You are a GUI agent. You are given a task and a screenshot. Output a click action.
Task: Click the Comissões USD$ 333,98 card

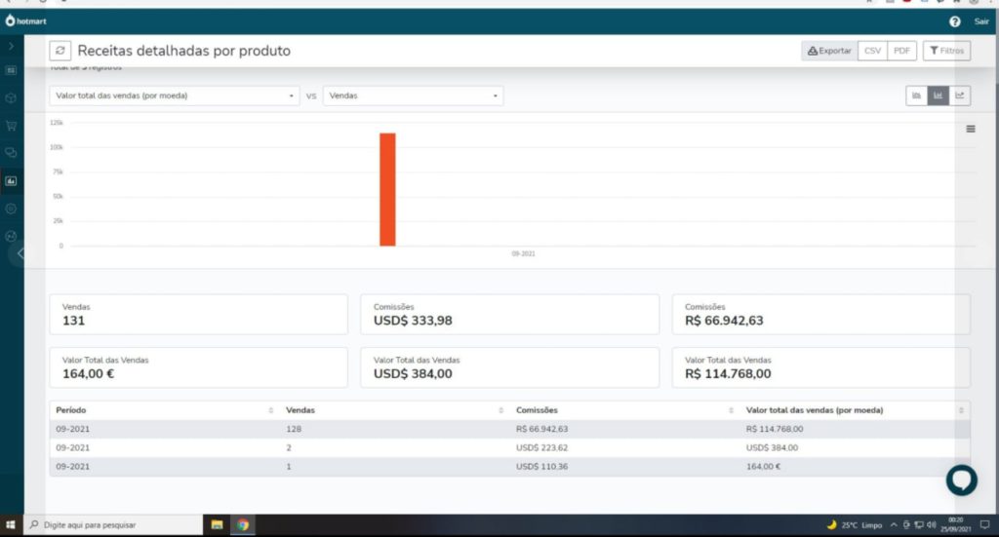[x=509, y=315]
